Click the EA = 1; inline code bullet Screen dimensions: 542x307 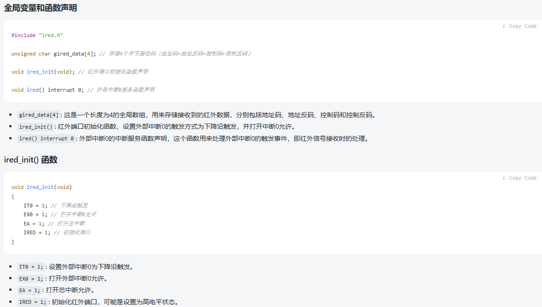pyautogui.click(x=30, y=290)
